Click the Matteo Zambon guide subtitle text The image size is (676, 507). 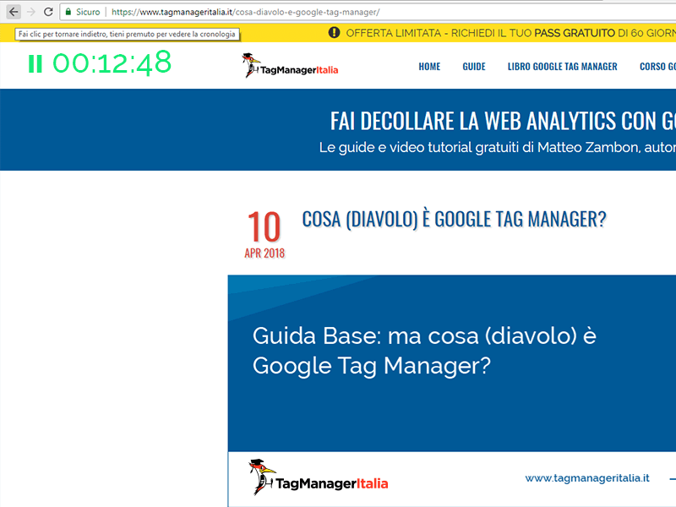(498, 147)
